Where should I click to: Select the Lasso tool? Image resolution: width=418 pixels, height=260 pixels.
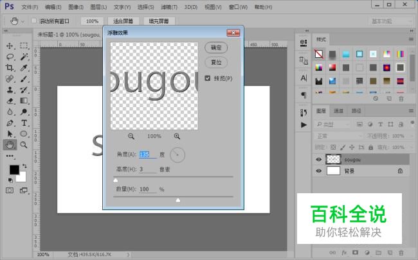pos(10,56)
